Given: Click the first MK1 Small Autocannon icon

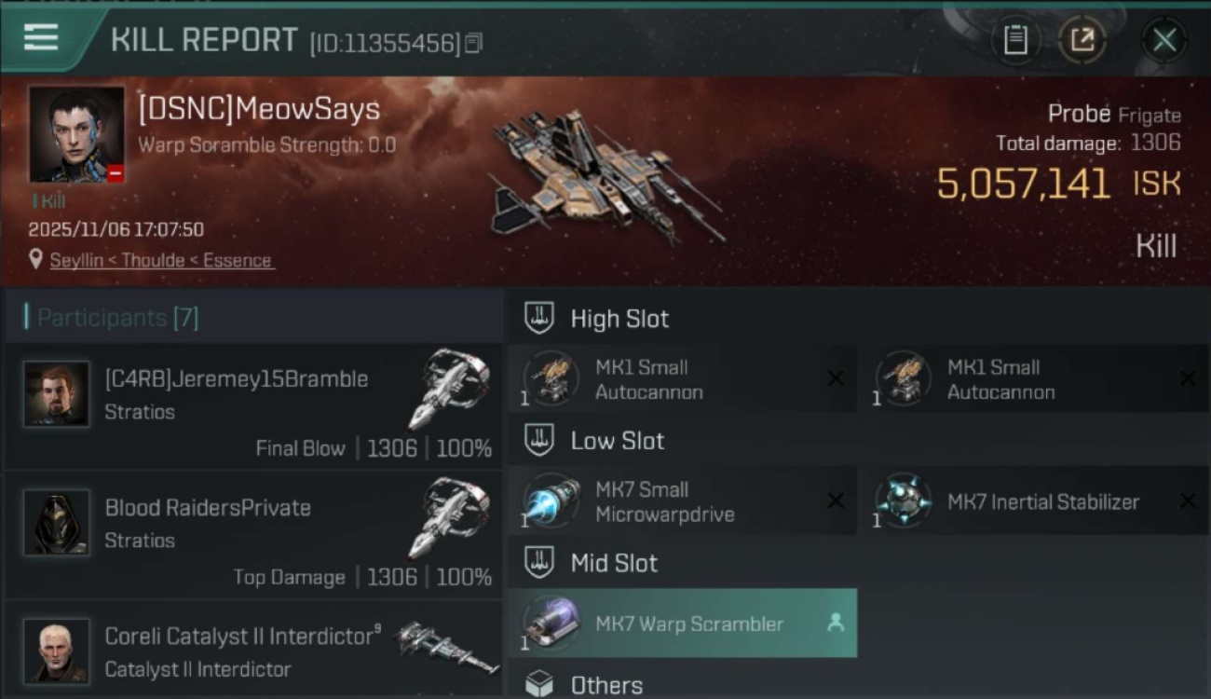Looking at the screenshot, I should [550, 378].
